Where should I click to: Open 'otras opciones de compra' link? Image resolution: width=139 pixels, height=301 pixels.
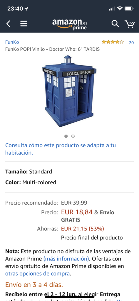(x=37, y=274)
